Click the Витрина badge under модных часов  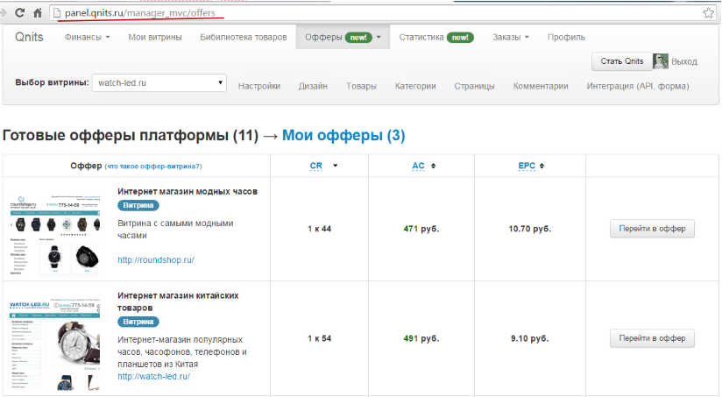[138, 206]
